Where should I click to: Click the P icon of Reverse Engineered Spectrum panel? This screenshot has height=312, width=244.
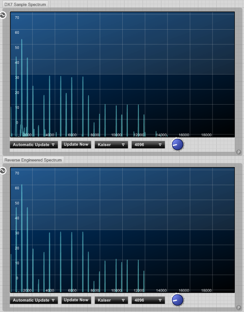(238, 308)
